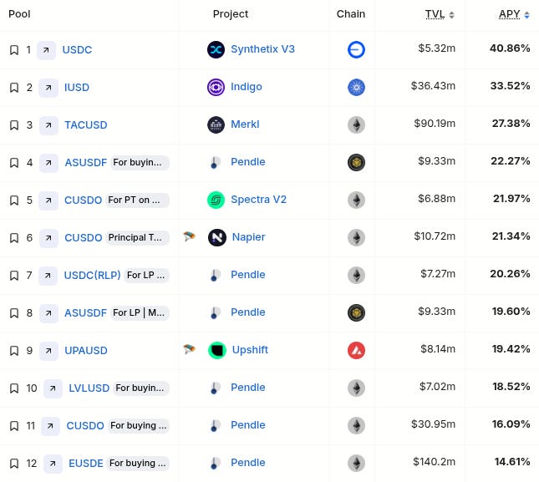The width and height of the screenshot is (539, 482).
Task: Select the $140.2m TVL value
Action: [x=435, y=462]
